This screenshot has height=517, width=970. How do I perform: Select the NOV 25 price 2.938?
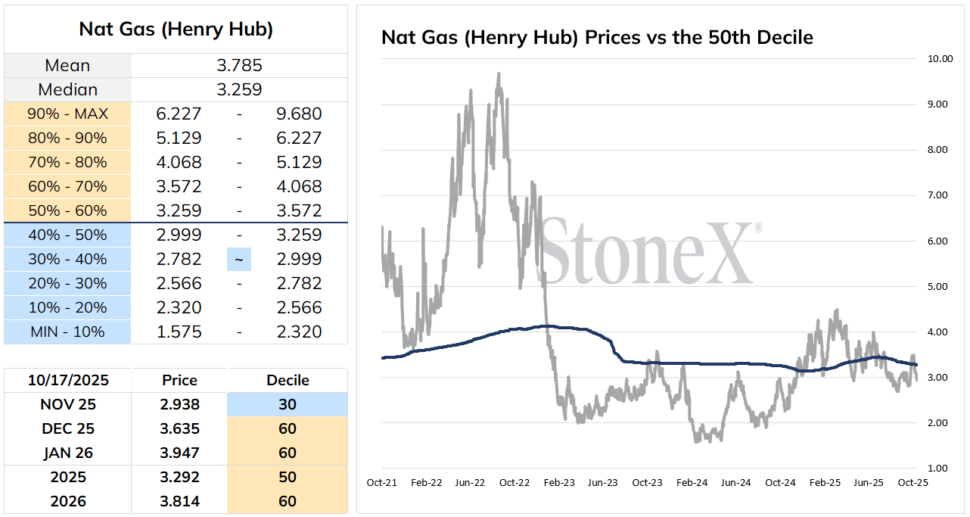(x=180, y=404)
